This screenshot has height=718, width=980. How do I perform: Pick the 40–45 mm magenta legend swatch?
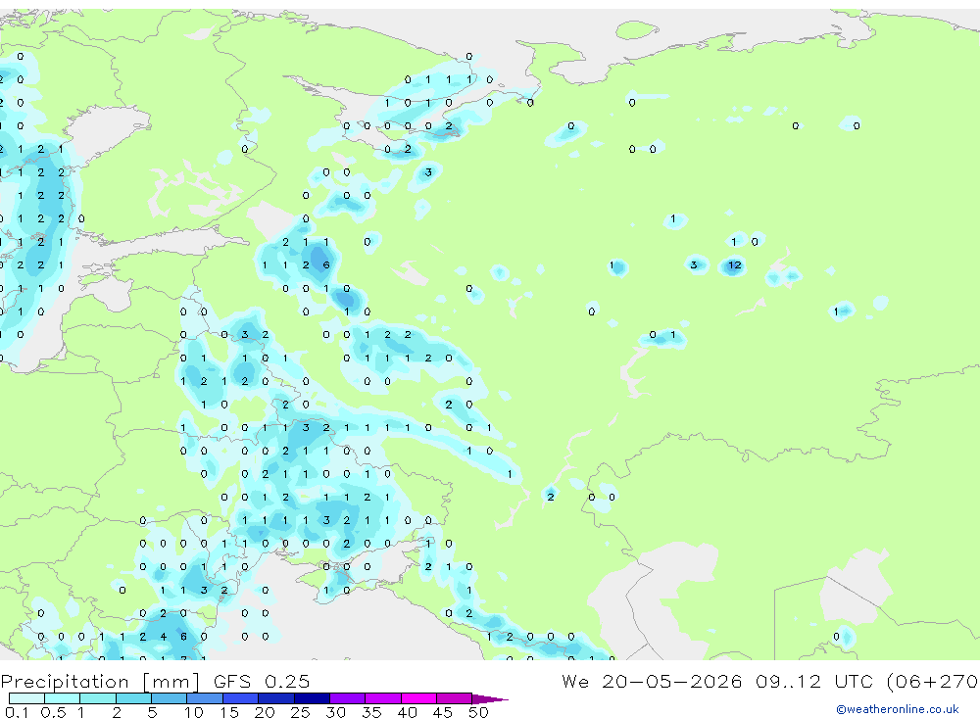click(418, 698)
